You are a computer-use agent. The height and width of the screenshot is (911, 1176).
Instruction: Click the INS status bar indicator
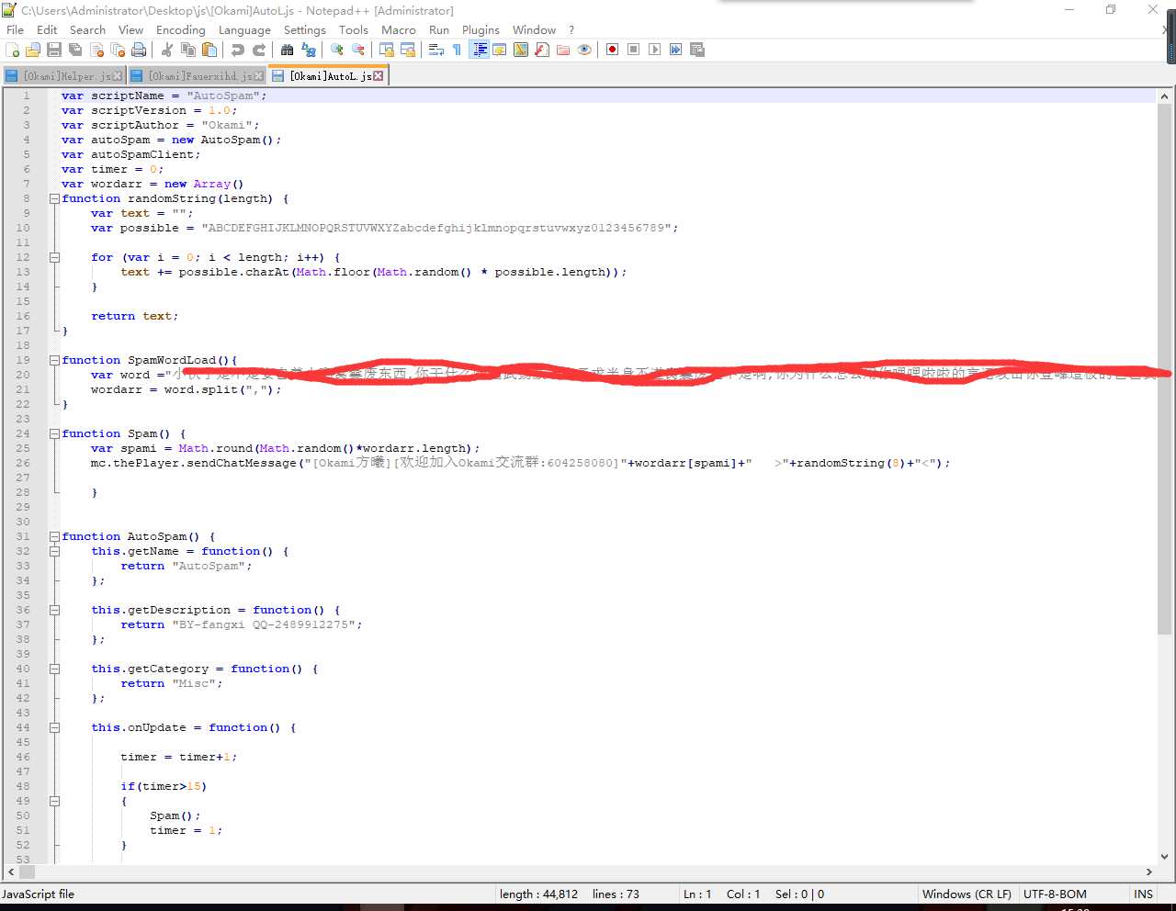(x=1143, y=894)
